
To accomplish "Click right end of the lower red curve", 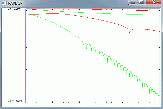I will coord(158,31).
